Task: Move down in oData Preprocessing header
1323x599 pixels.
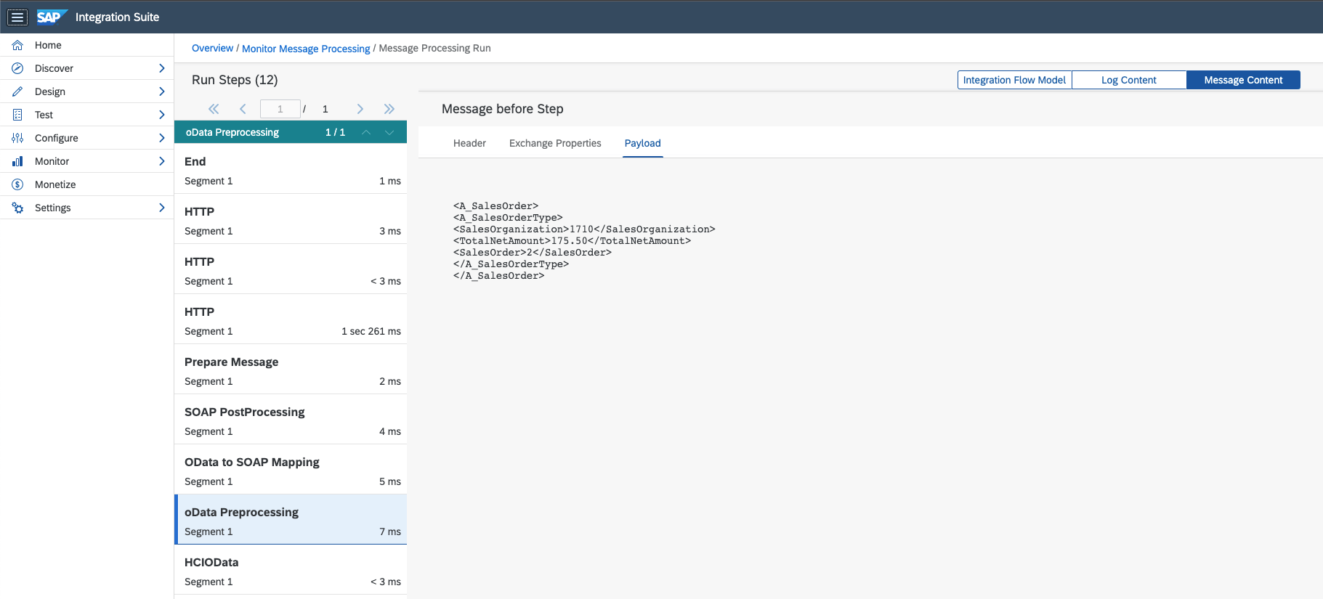Action: pos(389,132)
